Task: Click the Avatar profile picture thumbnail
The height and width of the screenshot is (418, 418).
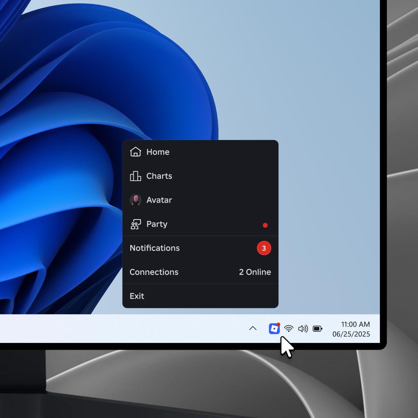Action: point(135,200)
